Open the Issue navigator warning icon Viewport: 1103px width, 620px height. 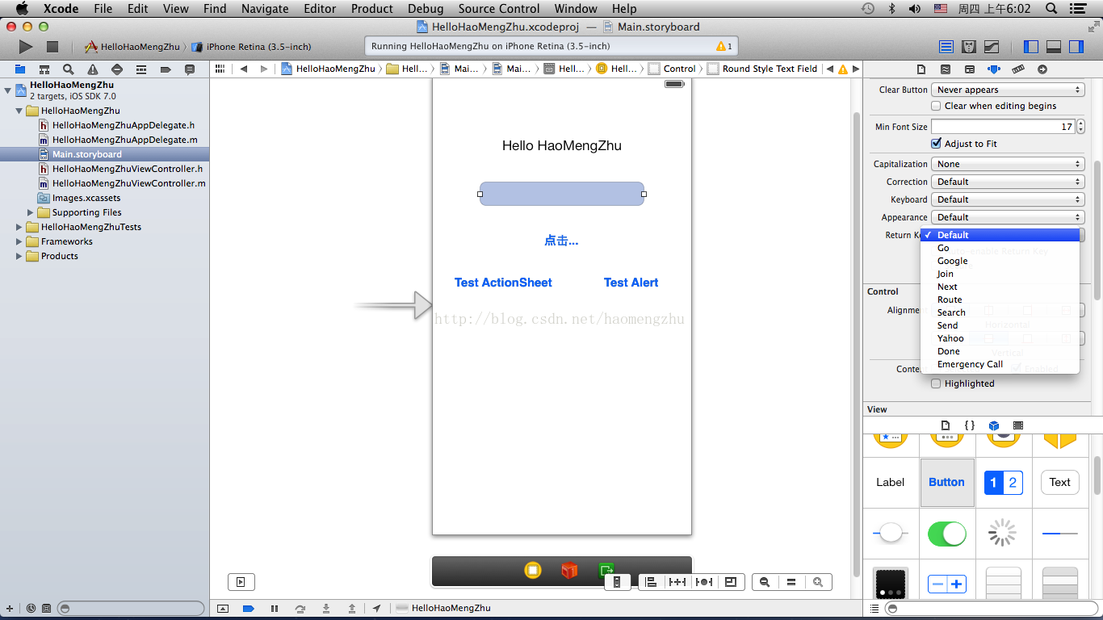(93, 69)
